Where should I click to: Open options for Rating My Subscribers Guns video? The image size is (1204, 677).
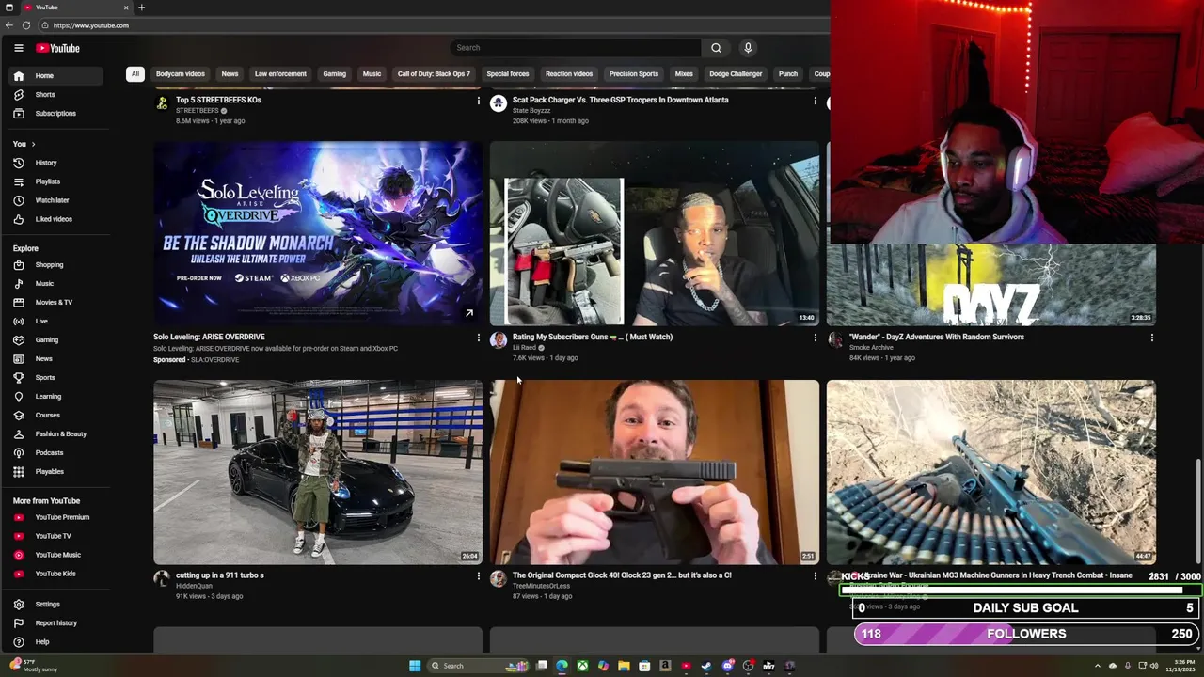[815, 338]
